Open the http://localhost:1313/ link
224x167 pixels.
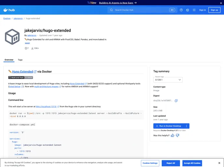(46, 107)
